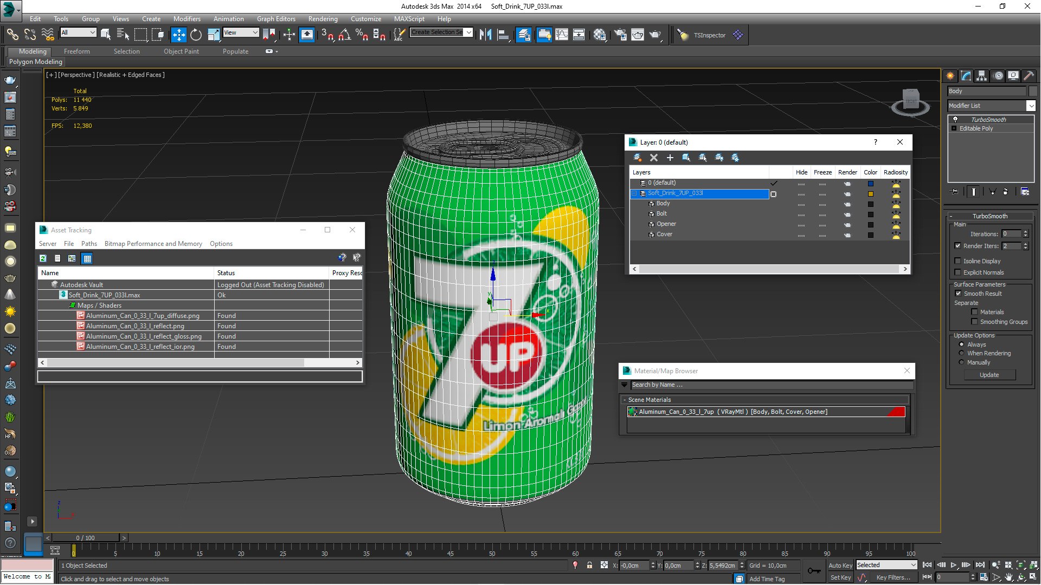The height and width of the screenshot is (585, 1041).
Task: Open Paths menu in Asset Tracking
Action: (x=89, y=244)
